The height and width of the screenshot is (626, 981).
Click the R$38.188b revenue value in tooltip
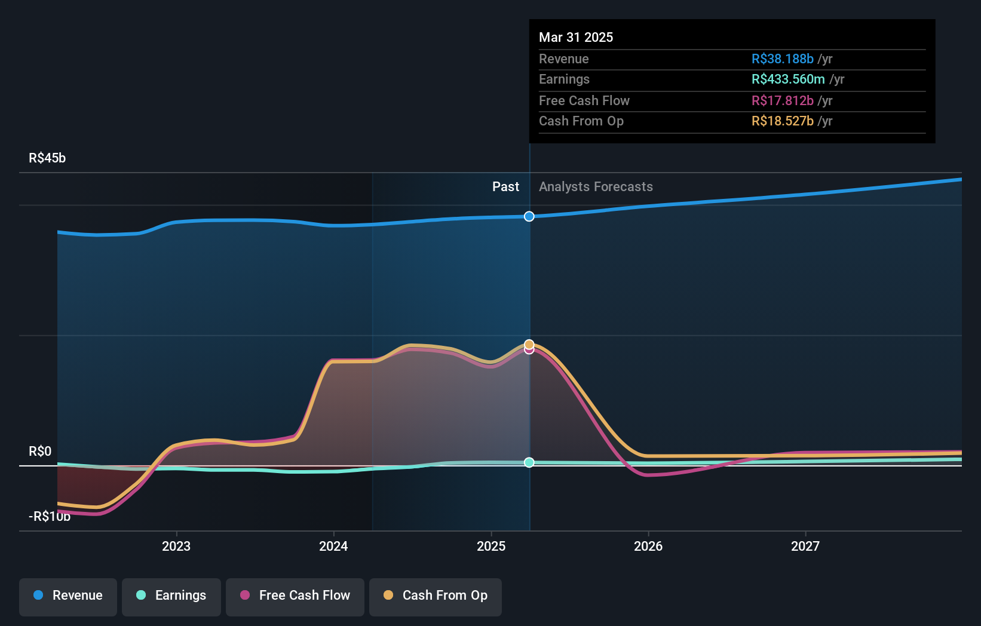point(783,59)
